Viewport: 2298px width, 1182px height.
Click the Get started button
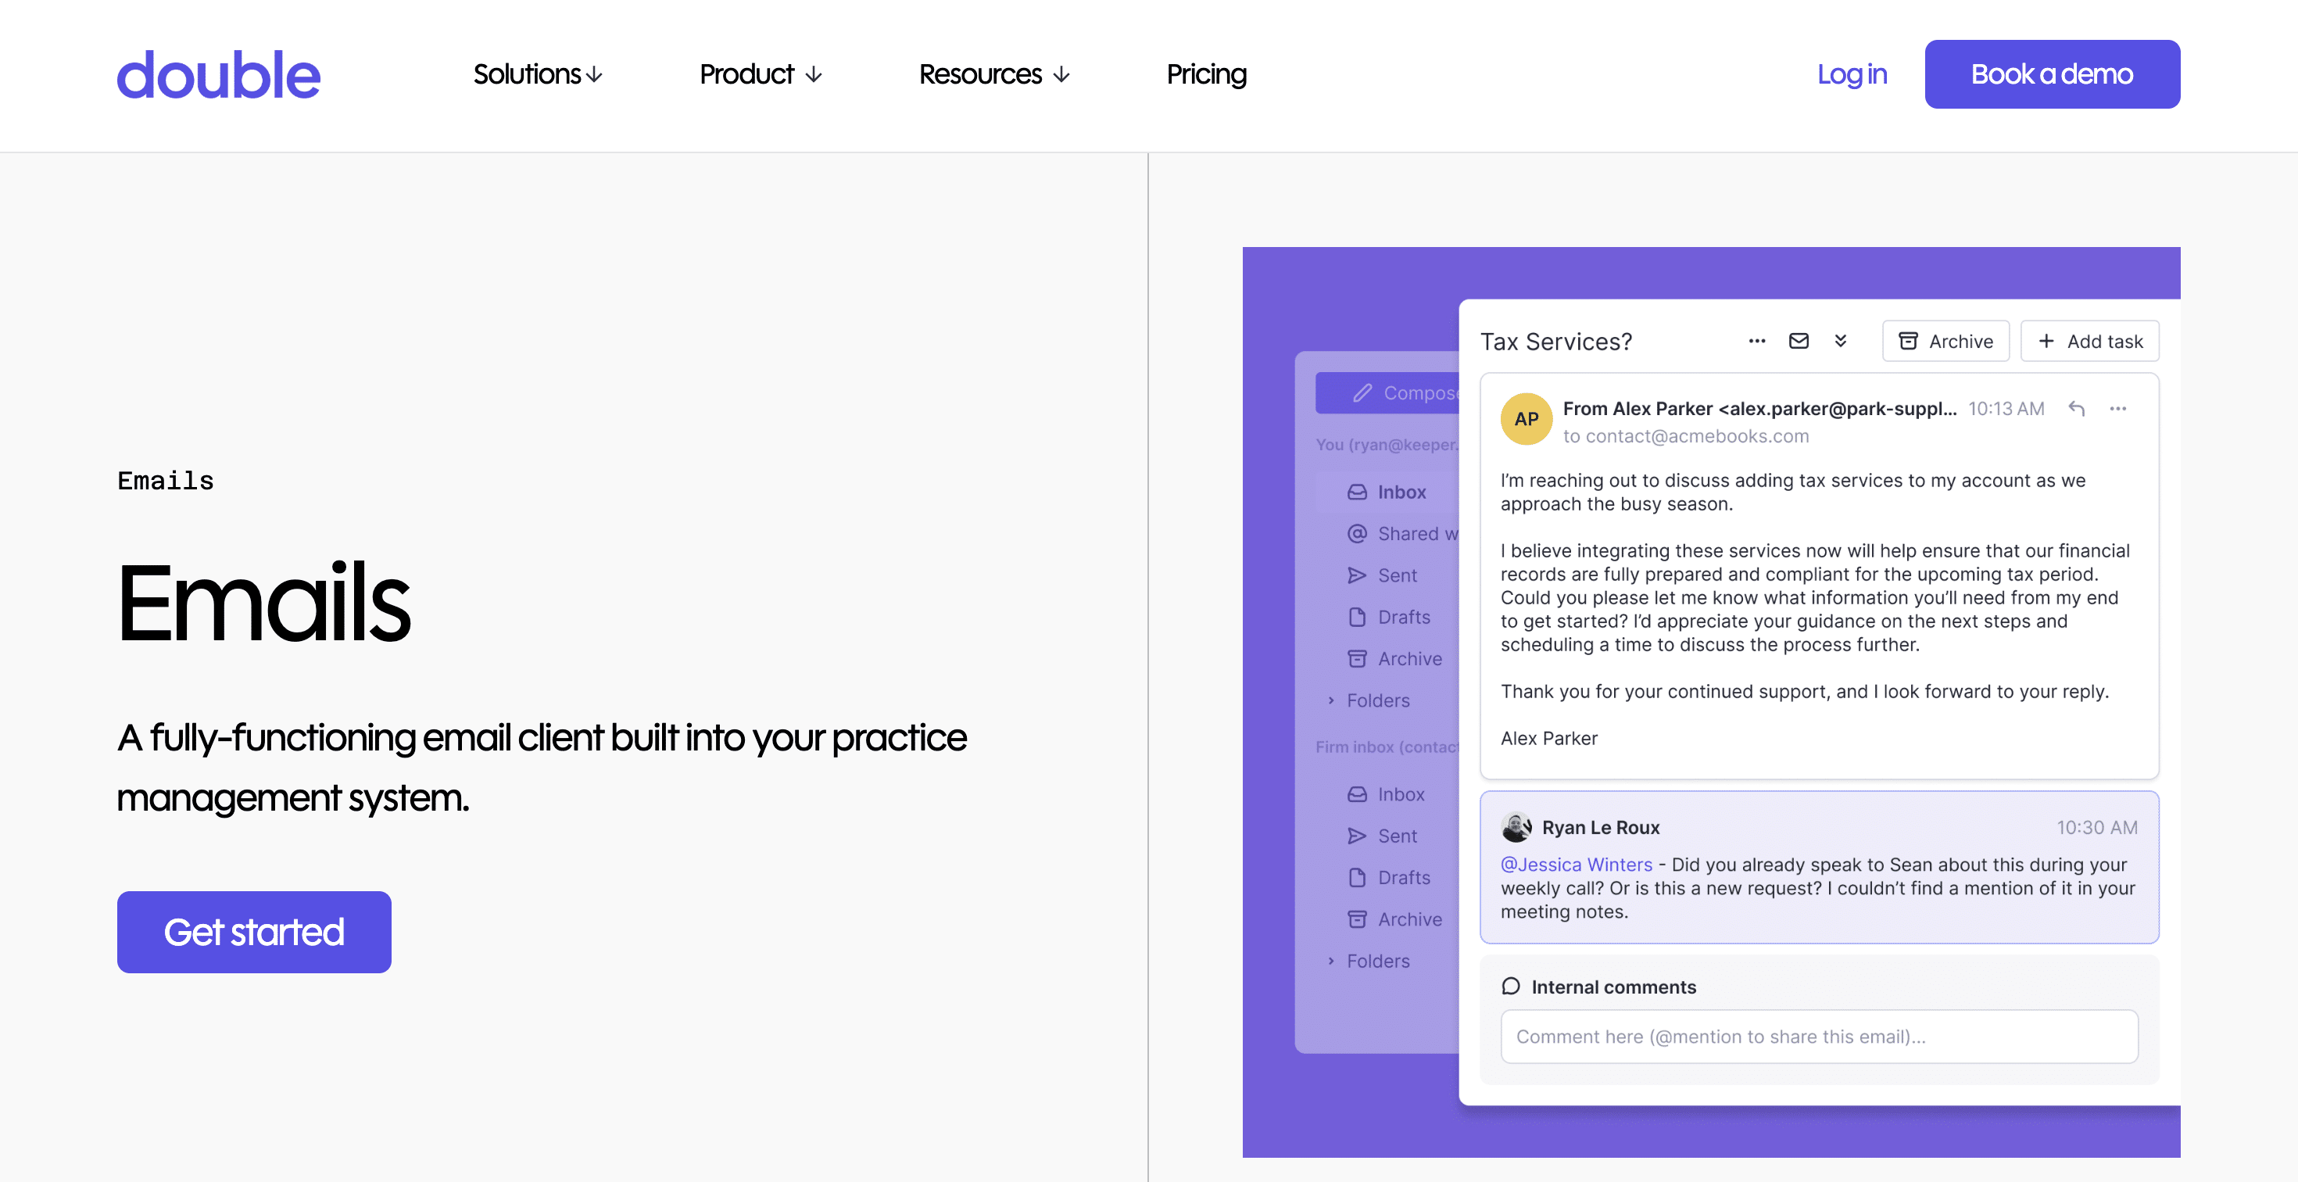click(x=254, y=932)
